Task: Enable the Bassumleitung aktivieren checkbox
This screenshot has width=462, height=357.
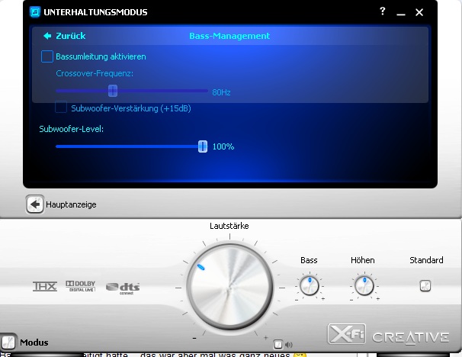Action: tap(47, 56)
